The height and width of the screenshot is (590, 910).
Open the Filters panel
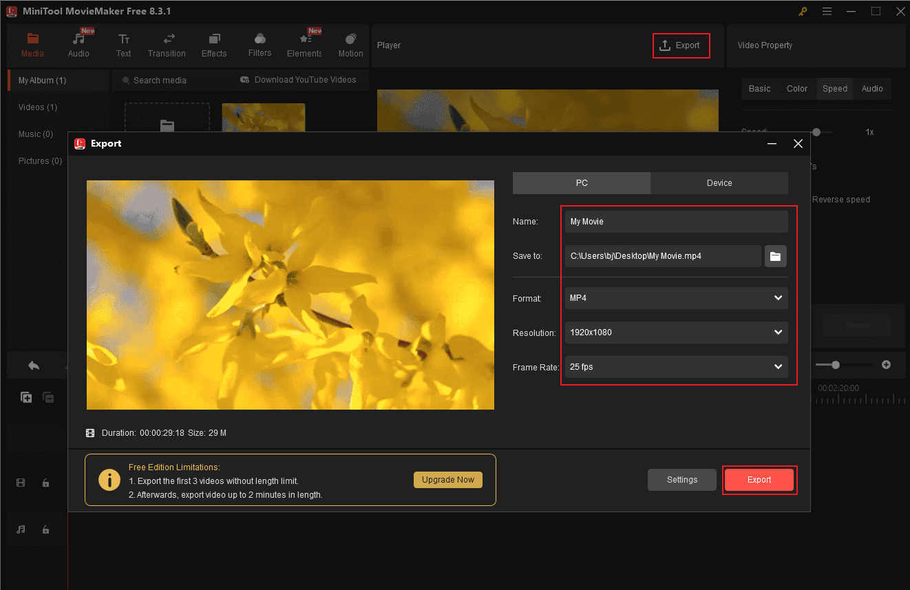click(260, 43)
